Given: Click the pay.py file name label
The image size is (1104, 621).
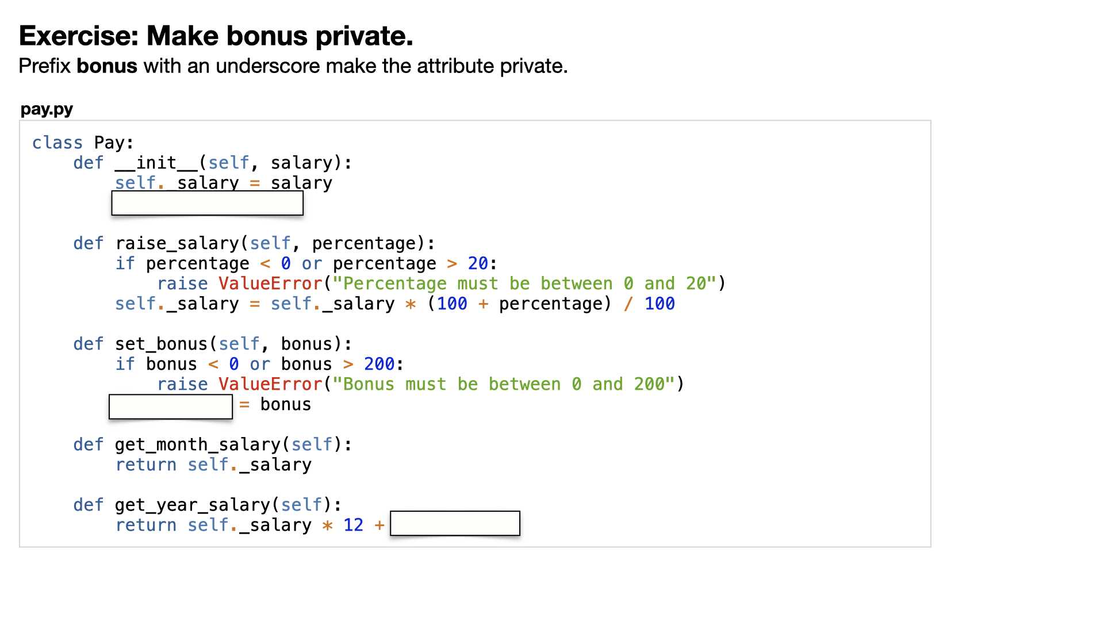Looking at the screenshot, I should pos(47,109).
